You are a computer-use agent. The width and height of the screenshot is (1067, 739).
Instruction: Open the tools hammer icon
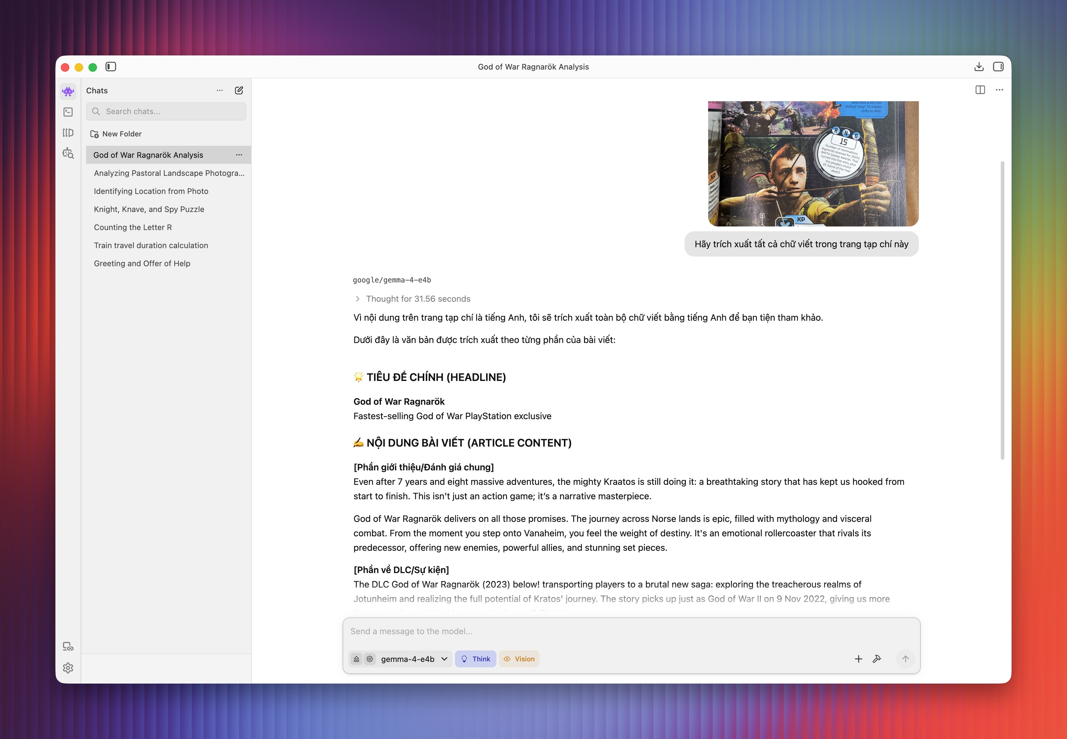(877, 659)
